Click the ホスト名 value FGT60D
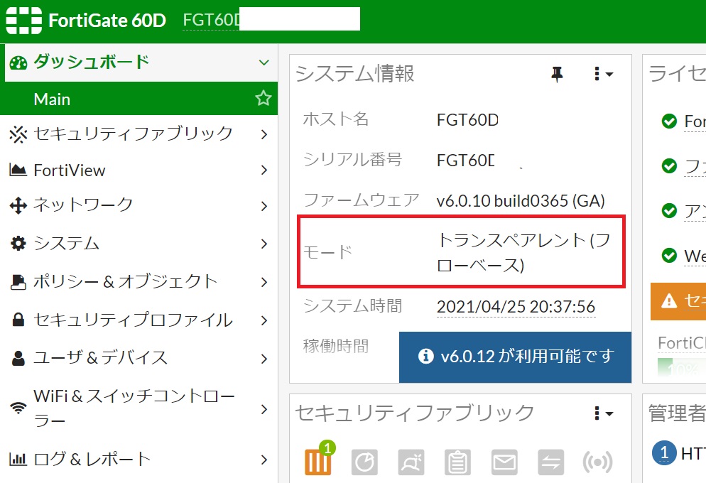This screenshot has height=483, width=706. [467, 120]
